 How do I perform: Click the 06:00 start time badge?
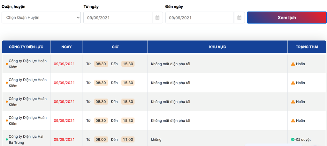click(x=101, y=140)
